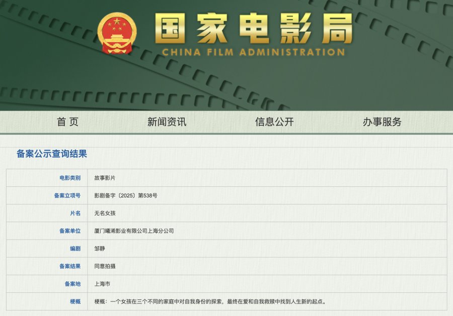453x316 pixels.
Task: Click the 备案结果 row label
Action: (70, 266)
